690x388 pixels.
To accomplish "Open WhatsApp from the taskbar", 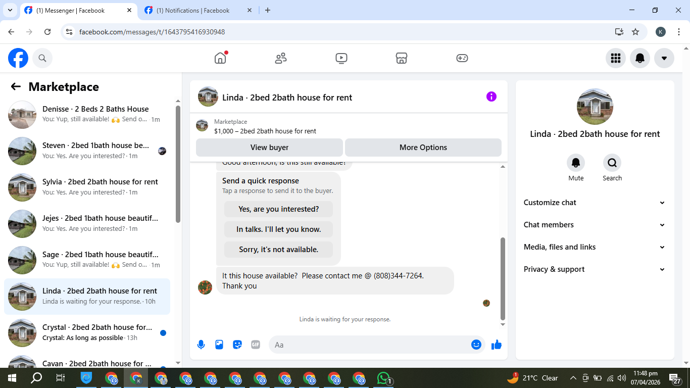I will tap(384, 378).
